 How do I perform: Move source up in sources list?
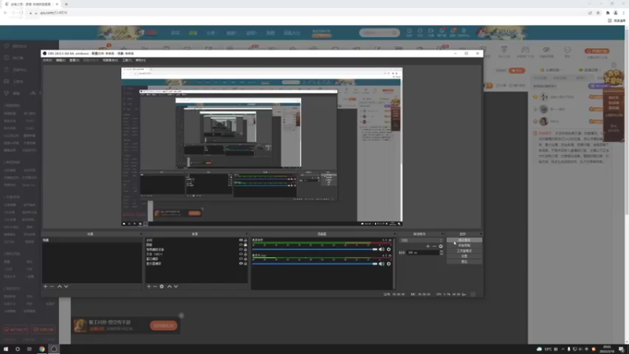[x=169, y=286]
